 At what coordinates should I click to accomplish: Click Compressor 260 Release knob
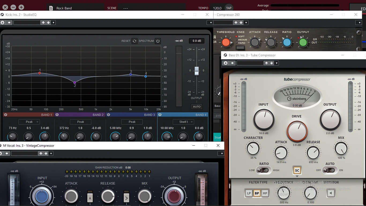pyautogui.click(x=271, y=42)
